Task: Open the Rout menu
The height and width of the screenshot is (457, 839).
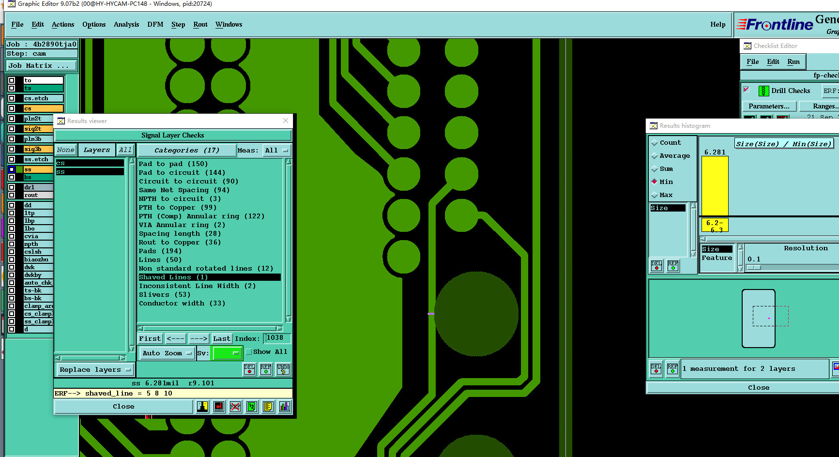Action: click(x=200, y=25)
